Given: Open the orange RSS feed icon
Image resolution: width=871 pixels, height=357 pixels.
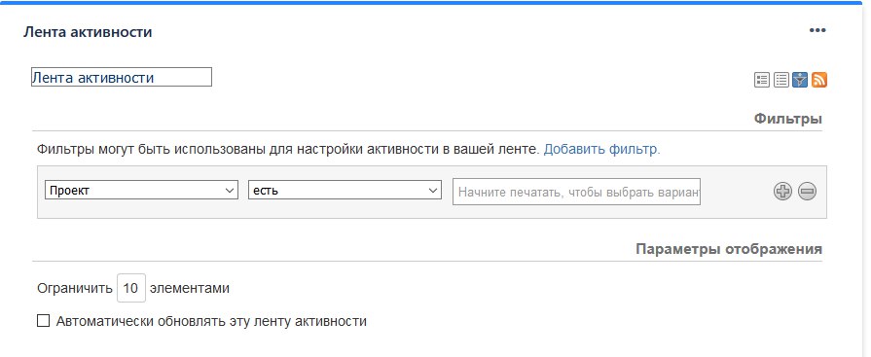Looking at the screenshot, I should 819,80.
